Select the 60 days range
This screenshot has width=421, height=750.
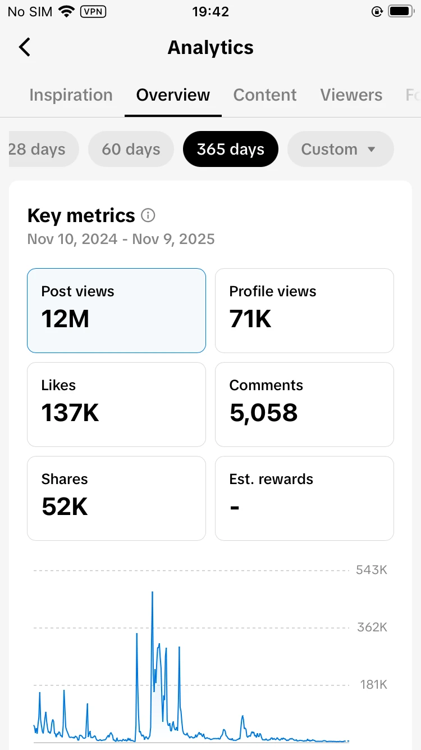(x=131, y=150)
